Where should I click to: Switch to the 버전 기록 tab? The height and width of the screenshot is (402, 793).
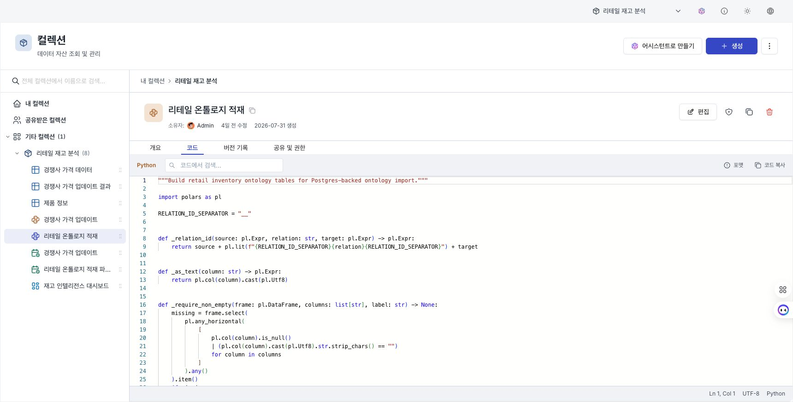click(236, 148)
